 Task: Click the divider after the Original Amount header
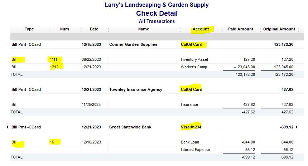tap(298, 30)
